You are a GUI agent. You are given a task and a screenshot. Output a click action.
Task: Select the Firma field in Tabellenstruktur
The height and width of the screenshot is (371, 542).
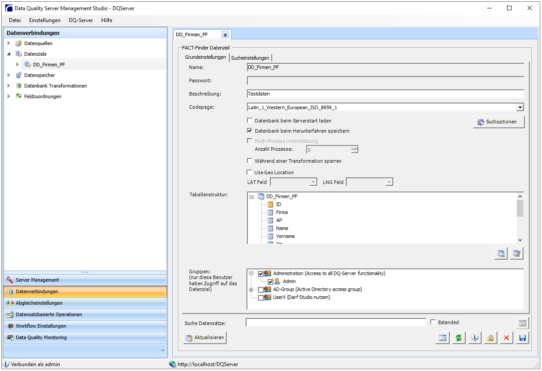click(x=282, y=213)
